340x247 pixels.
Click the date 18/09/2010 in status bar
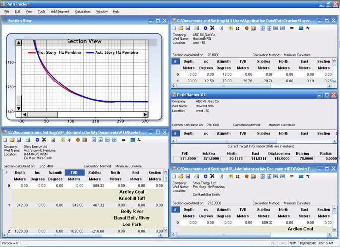(x=307, y=243)
